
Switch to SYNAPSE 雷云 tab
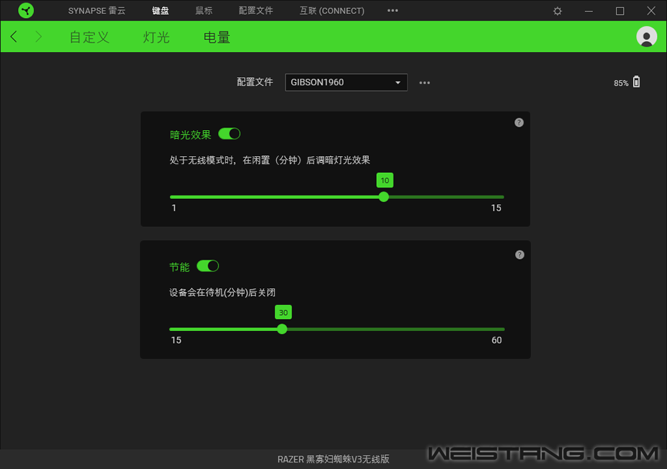tap(97, 11)
